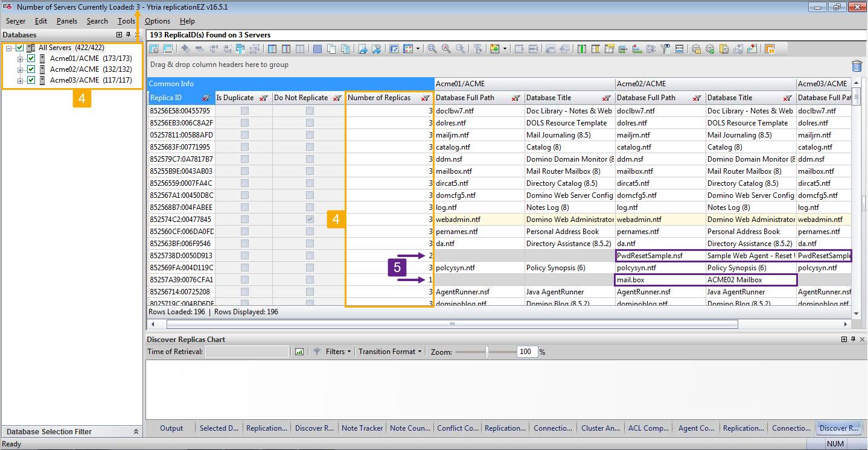
Task: Toggle the All Servers checkbox
Action: point(20,48)
